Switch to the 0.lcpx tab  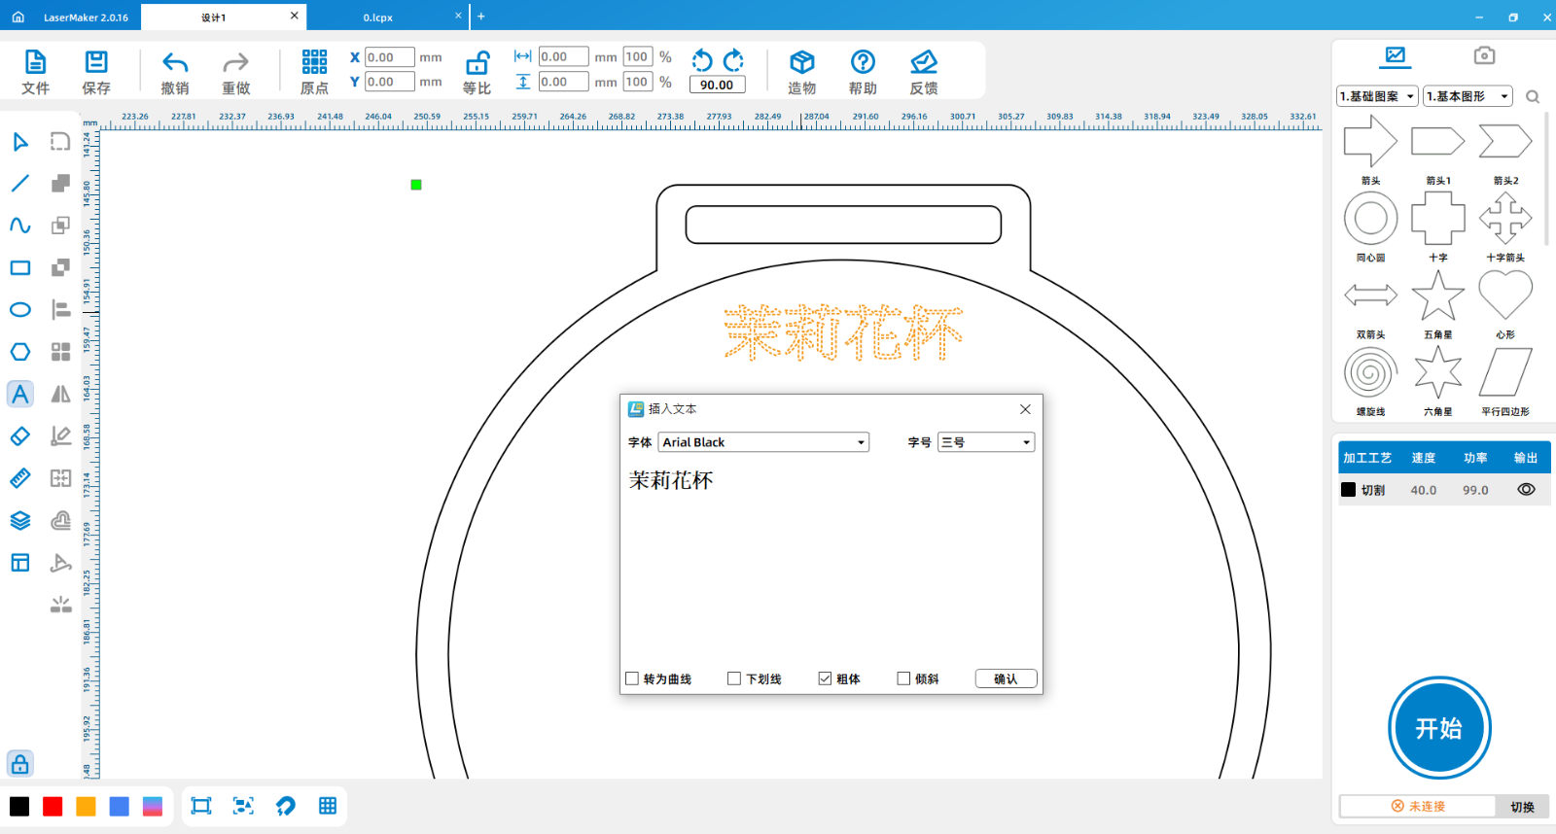pyautogui.click(x=378, y=17)
